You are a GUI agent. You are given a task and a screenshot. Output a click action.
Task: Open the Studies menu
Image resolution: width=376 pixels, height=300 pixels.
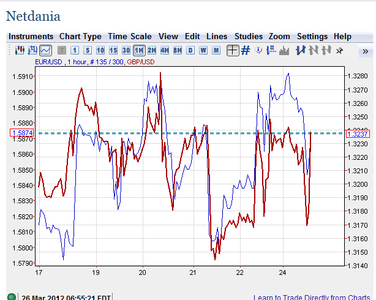pyautogui.click(x=248, y=37)
